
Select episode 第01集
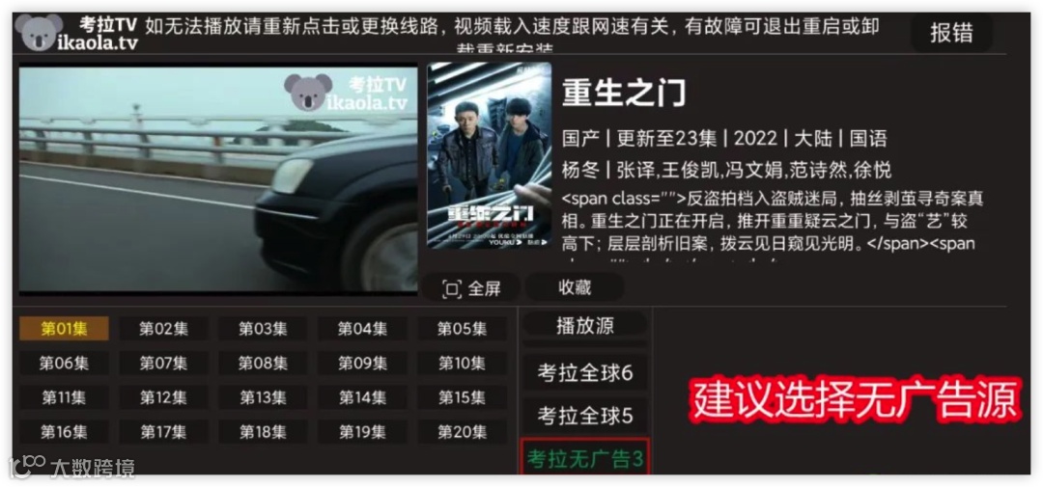pyautogui.click(x=64, y=329)
